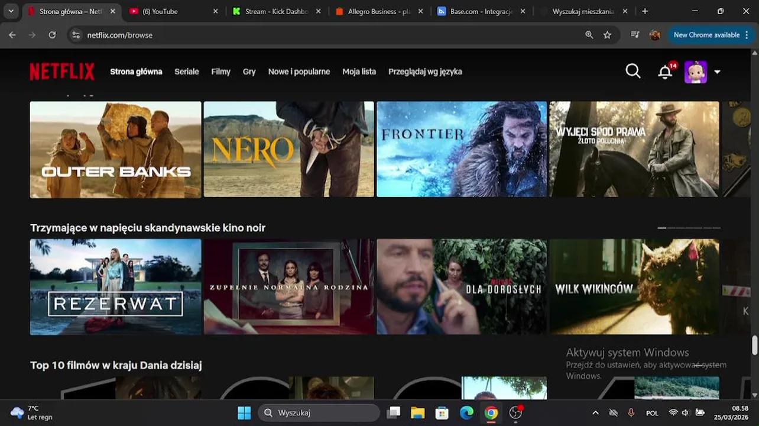
Task: Open the volume speaker icon
Action: [x=686, y=413]
